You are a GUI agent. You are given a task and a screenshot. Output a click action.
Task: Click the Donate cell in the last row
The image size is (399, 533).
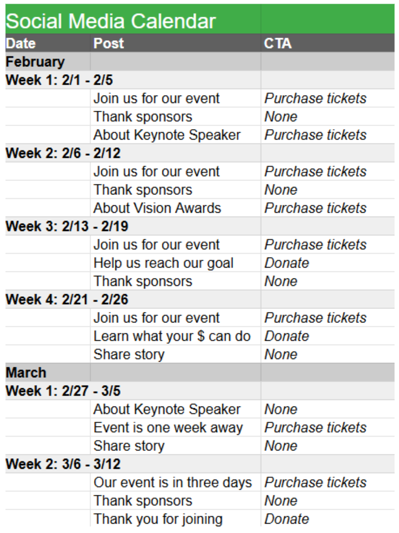point(327,519)
